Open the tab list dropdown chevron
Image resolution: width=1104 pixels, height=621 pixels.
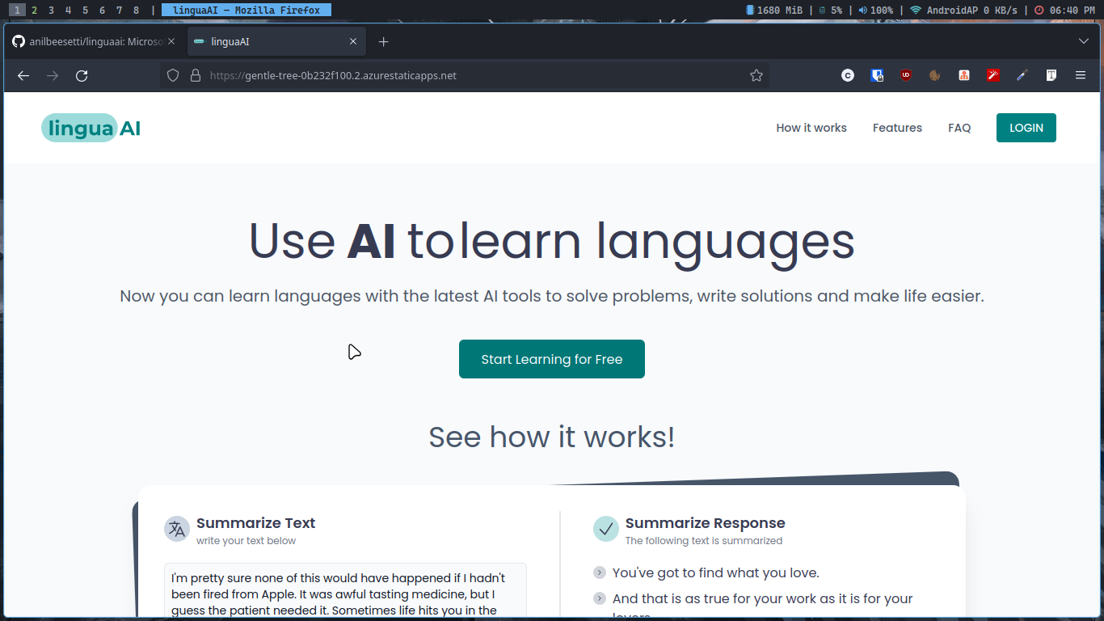(1084, 41)
